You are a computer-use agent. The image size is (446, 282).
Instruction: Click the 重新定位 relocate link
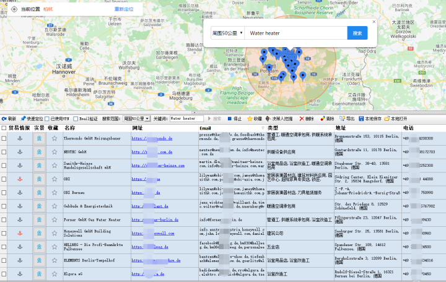pos(124,9)
